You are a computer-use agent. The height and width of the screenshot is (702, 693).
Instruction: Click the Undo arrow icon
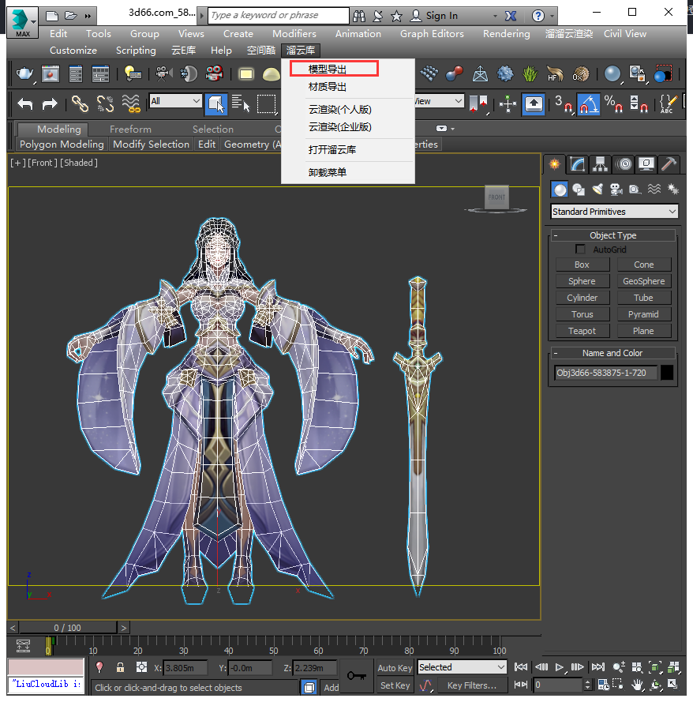[x=25, y=104]
